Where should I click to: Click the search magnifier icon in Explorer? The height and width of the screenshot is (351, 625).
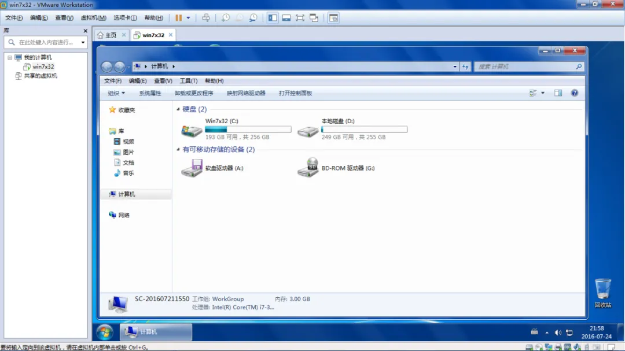point(579,66)
